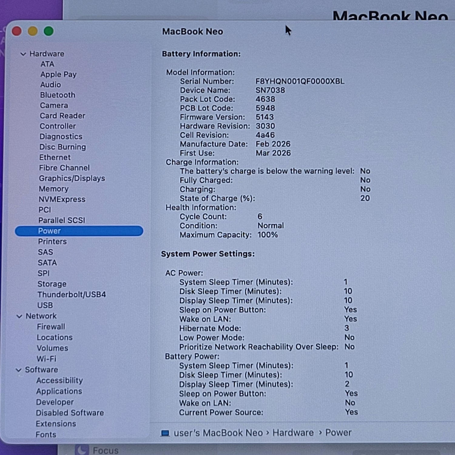Show Printers information
455x455 pixels.
tap(52, 242)
